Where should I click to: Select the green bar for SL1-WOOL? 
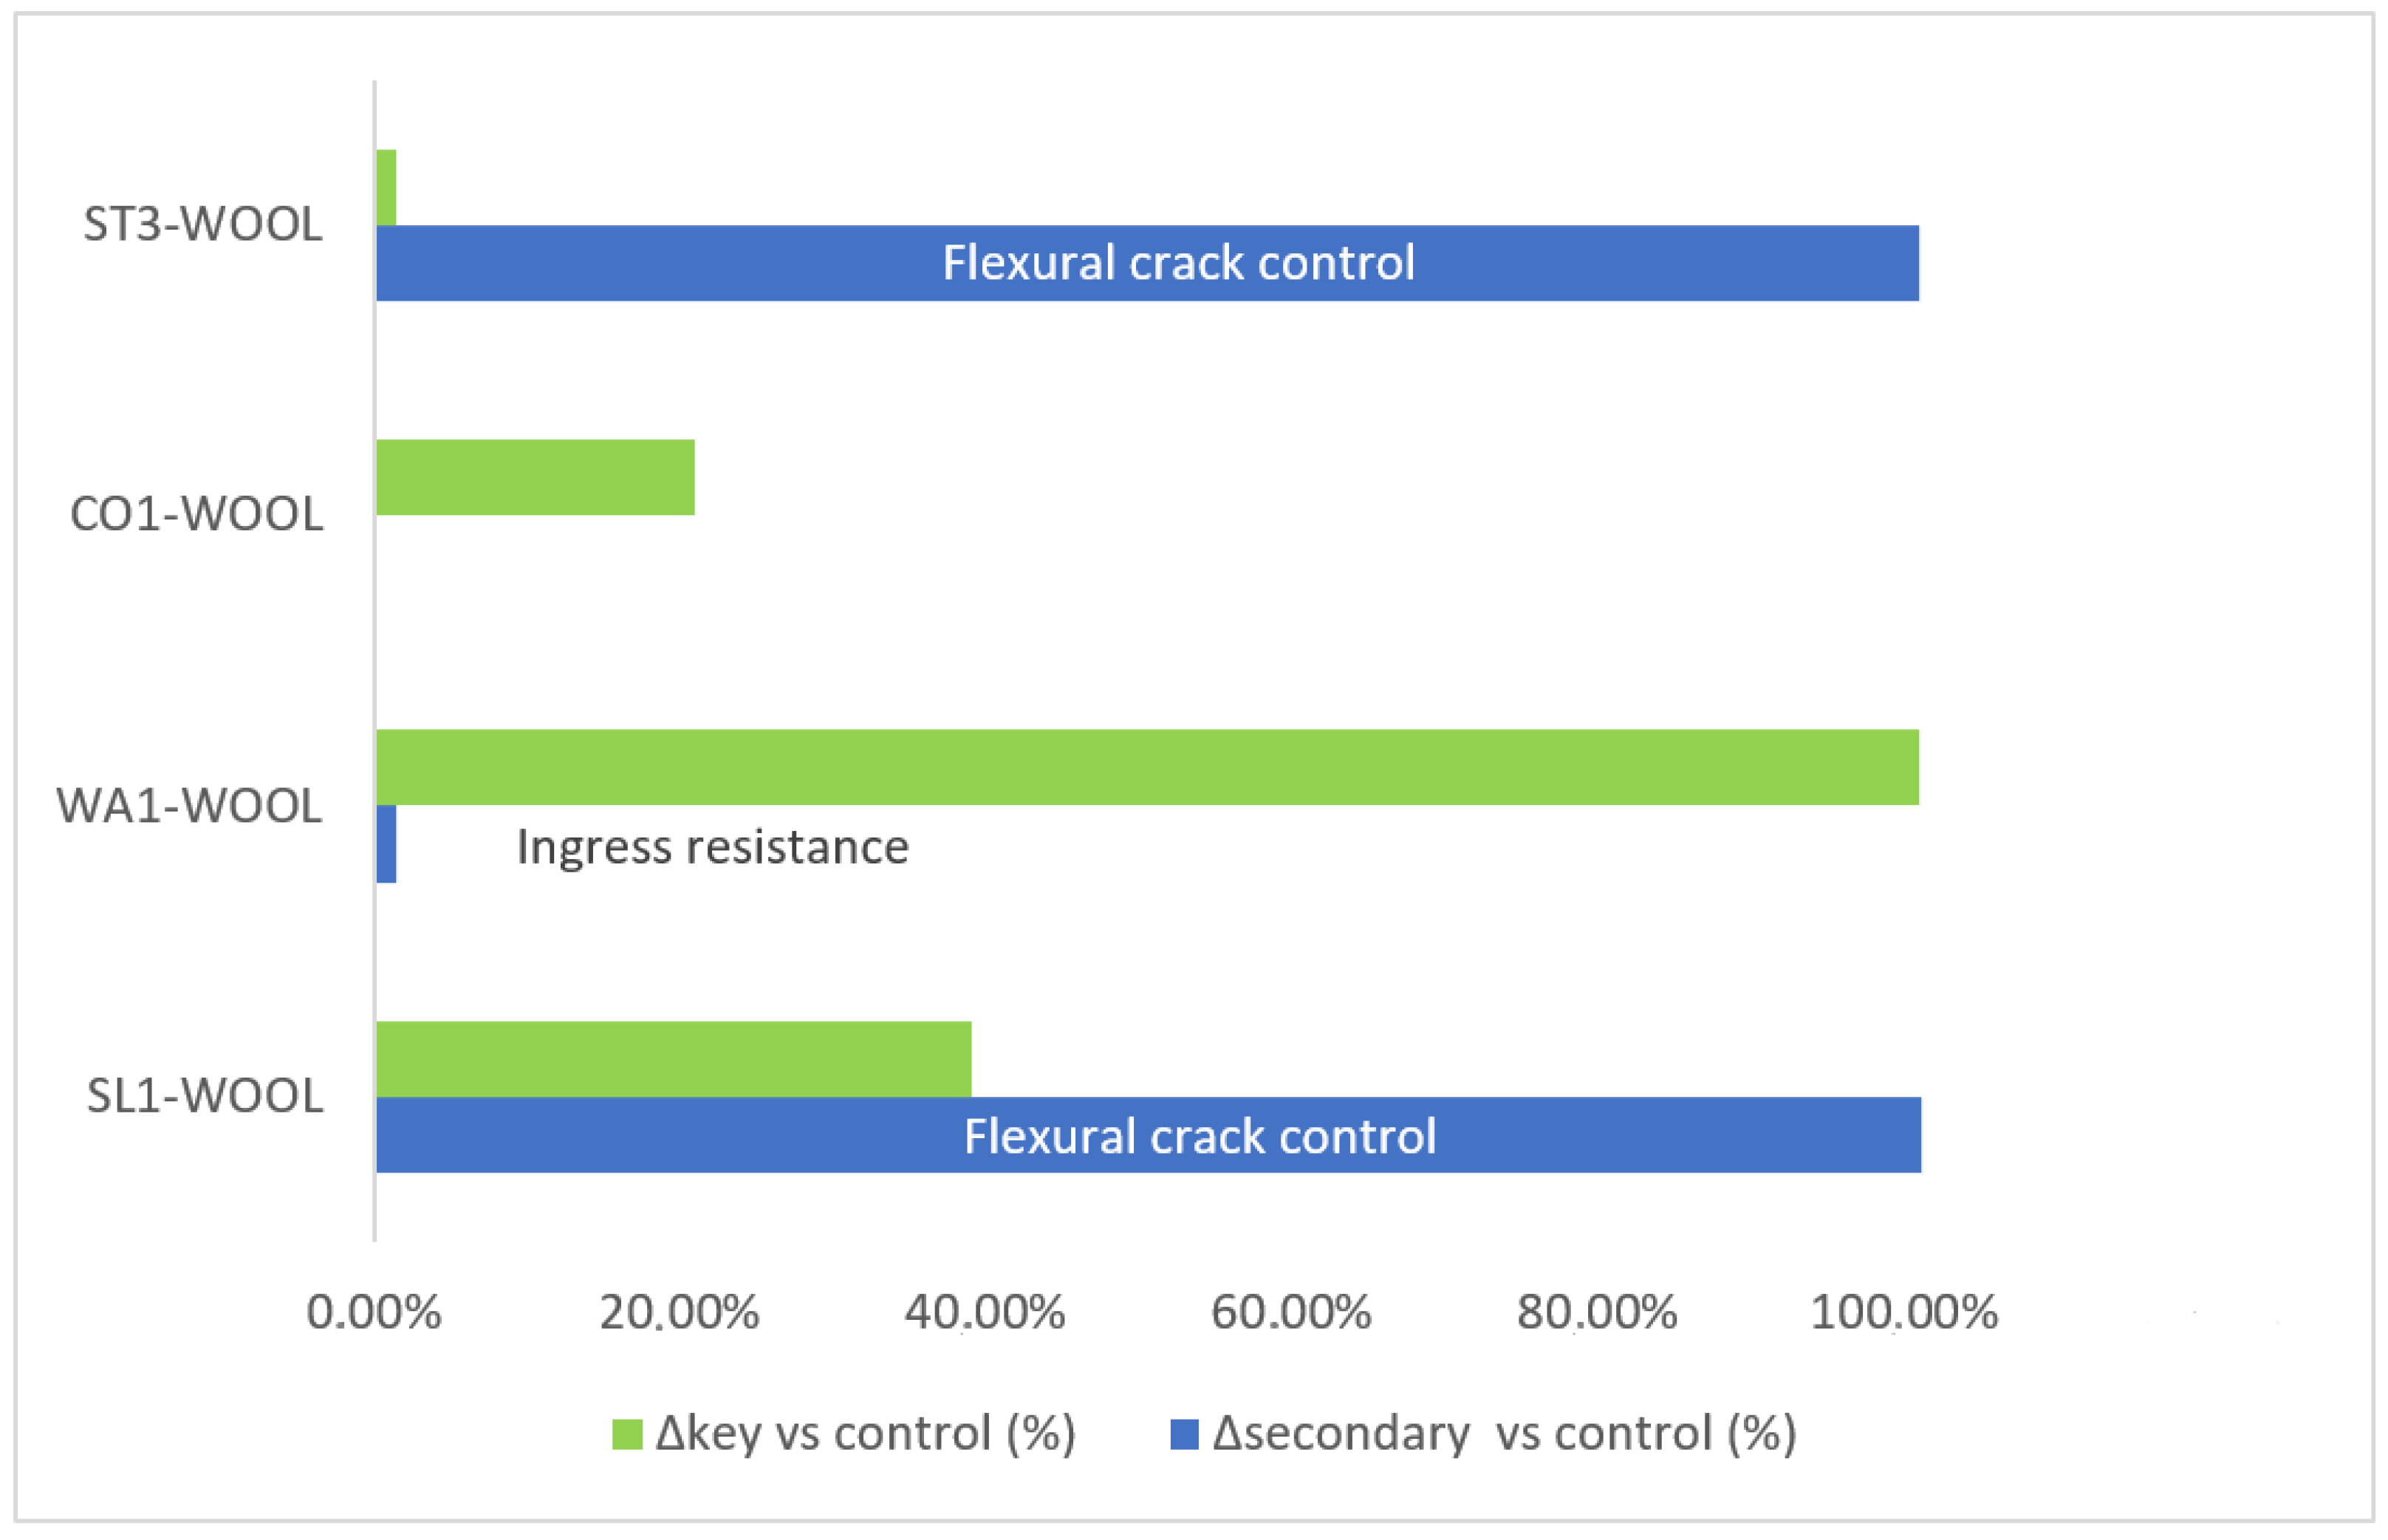(x=673, y=1059)
